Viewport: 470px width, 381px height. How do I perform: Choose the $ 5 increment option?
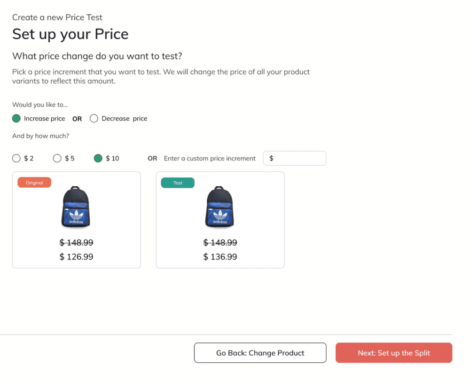57,158
